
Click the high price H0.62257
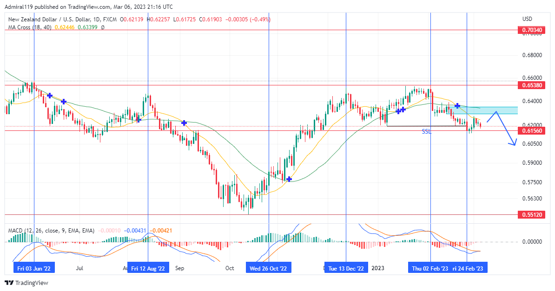pyautogui.click(x=158, y=19)
